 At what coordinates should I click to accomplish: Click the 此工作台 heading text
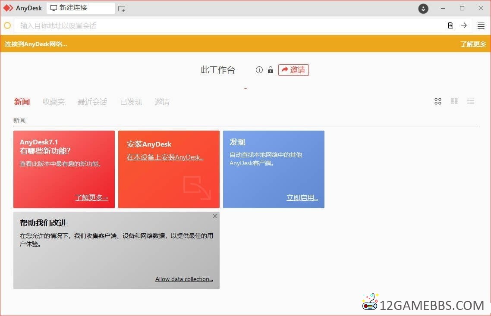217,70
